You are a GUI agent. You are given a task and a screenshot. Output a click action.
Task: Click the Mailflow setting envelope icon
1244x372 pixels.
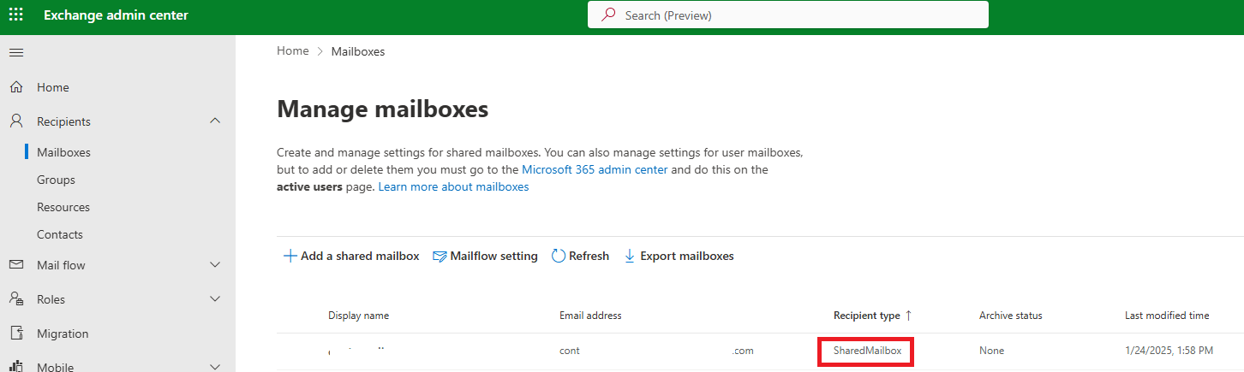coord(440,256)
